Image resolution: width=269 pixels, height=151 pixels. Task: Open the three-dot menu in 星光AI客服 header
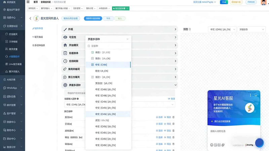coord(250,95)
